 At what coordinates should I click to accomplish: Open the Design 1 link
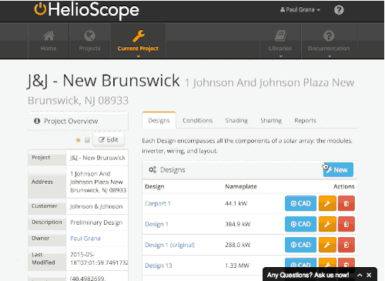pos(156,224)
